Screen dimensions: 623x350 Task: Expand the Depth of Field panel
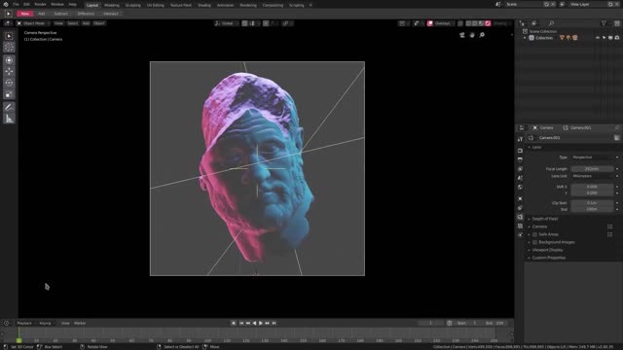(545, 219)
